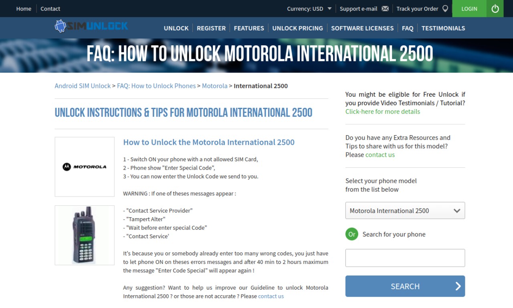Click contact us link under Extra Resources
Image resolution: width=513 pixels, height=308 pixels.
pos(380,155)
